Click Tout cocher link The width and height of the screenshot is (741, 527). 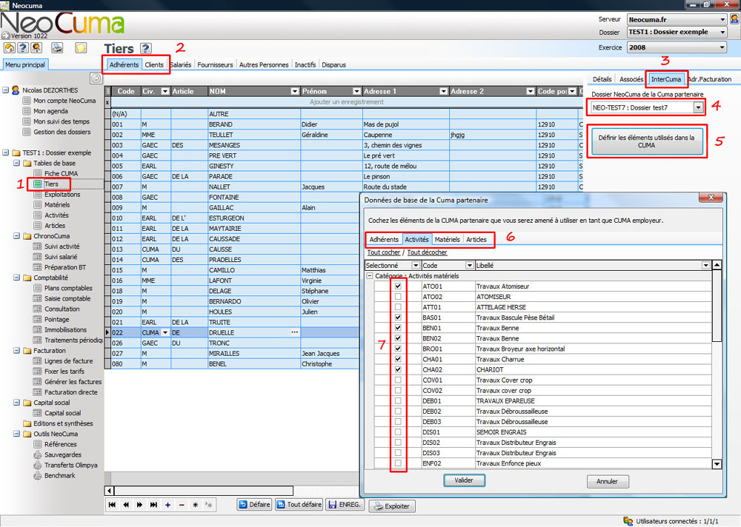click(384, 252)
